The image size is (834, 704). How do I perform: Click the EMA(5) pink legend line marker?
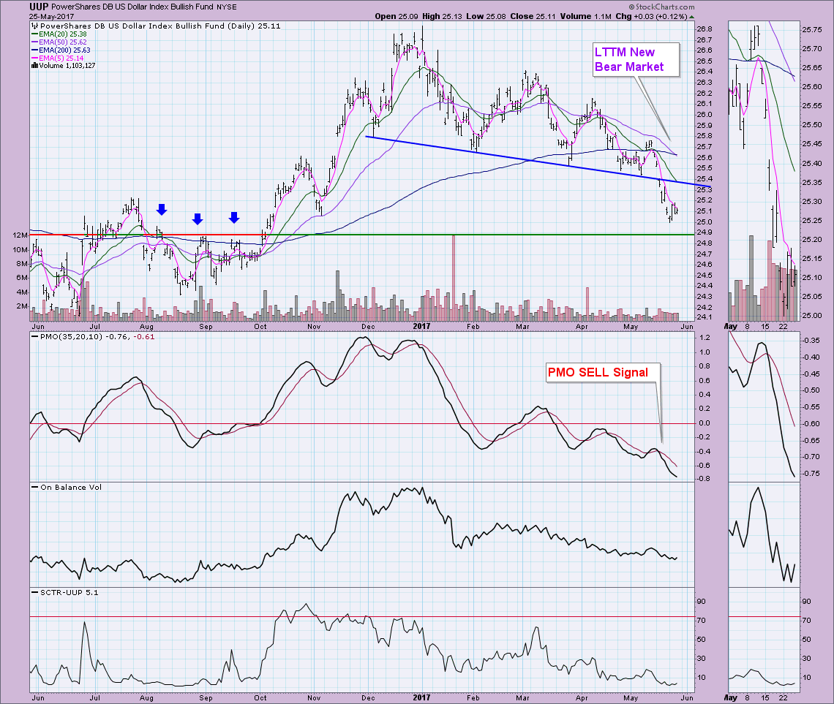pyautogui.click(x=34, y=58)
